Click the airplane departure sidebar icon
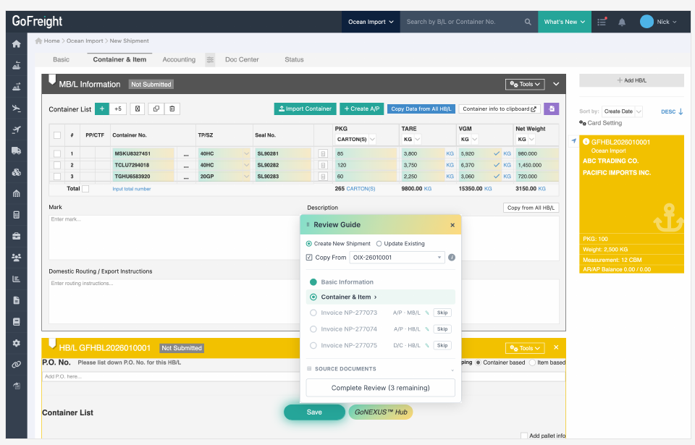Screen dimensions: 695x445 click(x=17, y=130)
